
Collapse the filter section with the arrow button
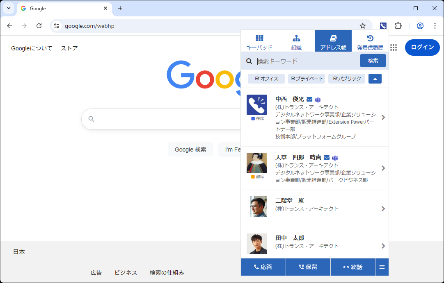(375, 78)
